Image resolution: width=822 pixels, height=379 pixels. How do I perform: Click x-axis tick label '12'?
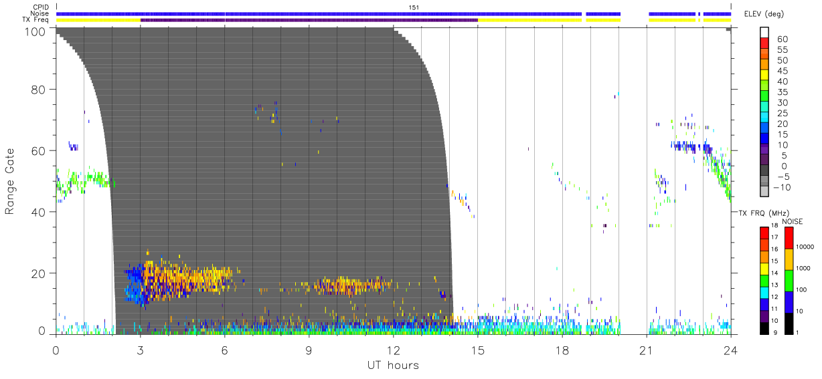coord(393,350)
